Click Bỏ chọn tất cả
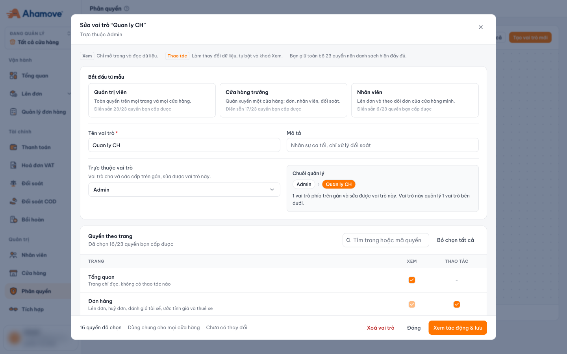567x354 pixels. [456, 240]
